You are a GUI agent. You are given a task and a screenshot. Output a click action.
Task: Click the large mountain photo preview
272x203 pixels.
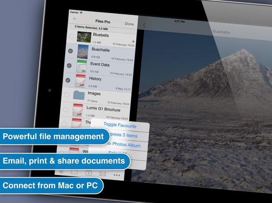pyautogui.click(x=205, y=110)
